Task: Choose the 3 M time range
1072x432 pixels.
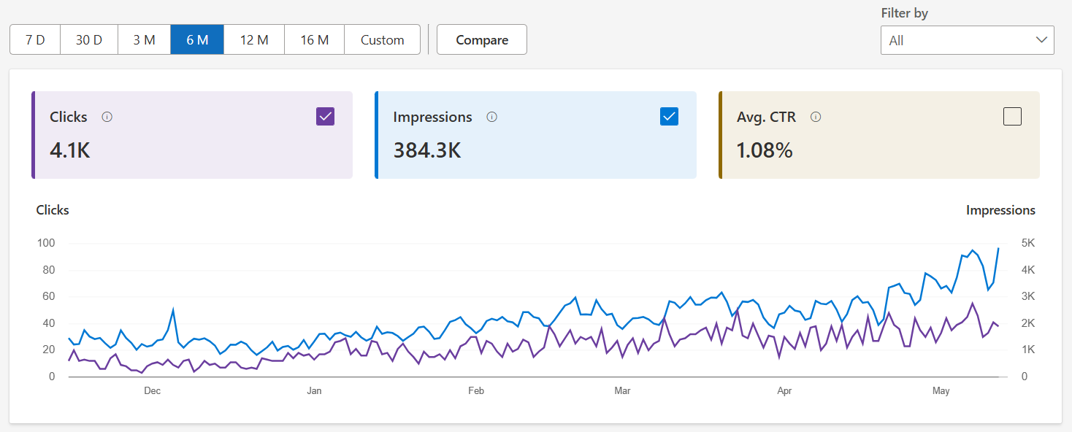Action: tap(144, 39)
